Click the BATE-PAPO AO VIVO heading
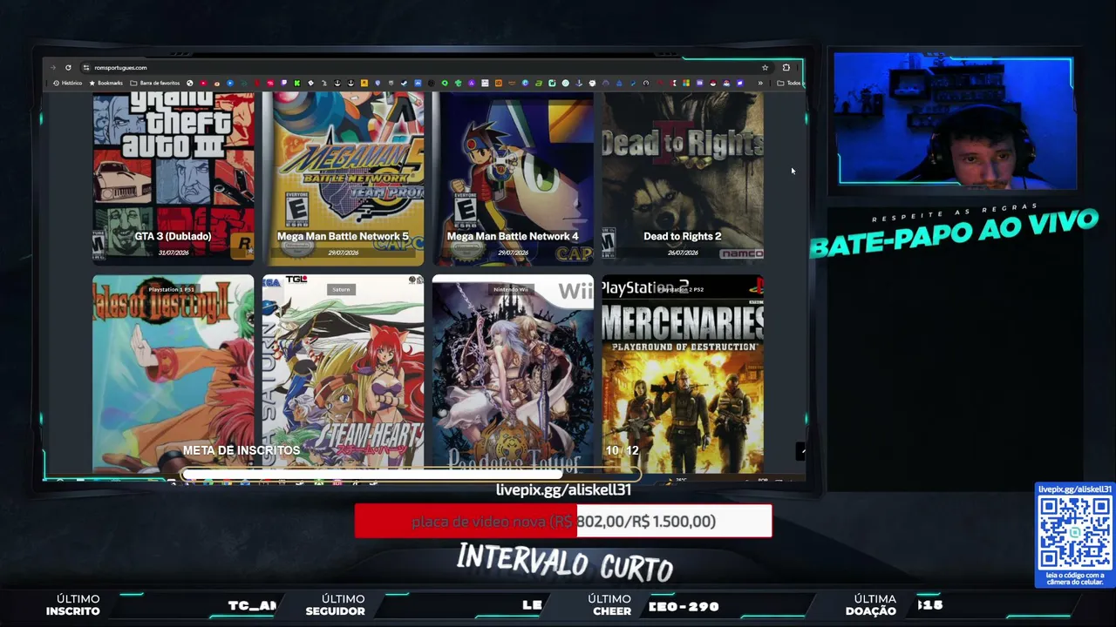Viewport: 1116px width, 627px height. click(954, 233)
